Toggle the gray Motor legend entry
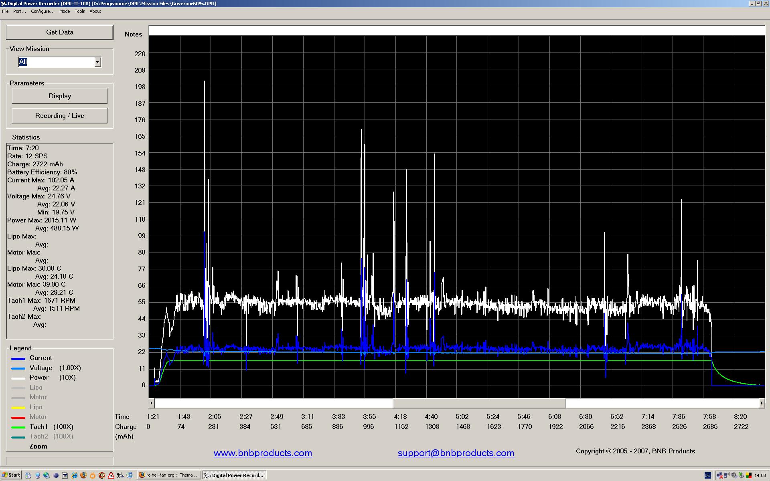The width and height of the screenshot is (770, 481). click(38, 397)
